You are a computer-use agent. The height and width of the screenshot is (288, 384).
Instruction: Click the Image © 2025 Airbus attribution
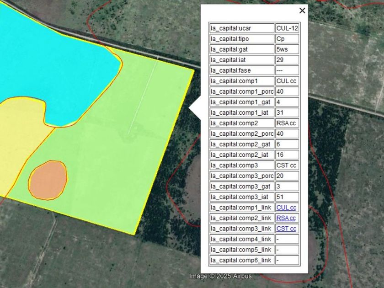pos(220,276)
